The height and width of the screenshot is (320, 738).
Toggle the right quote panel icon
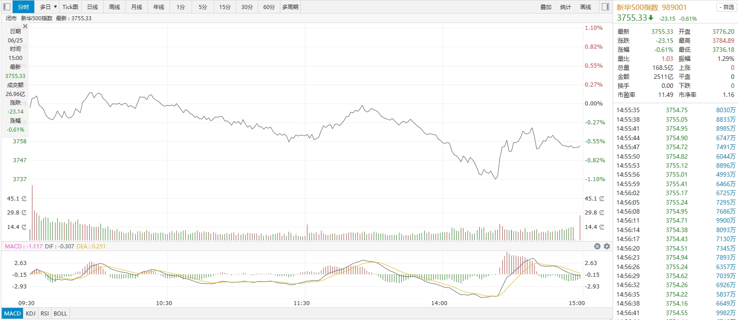(x=605, y=7)
